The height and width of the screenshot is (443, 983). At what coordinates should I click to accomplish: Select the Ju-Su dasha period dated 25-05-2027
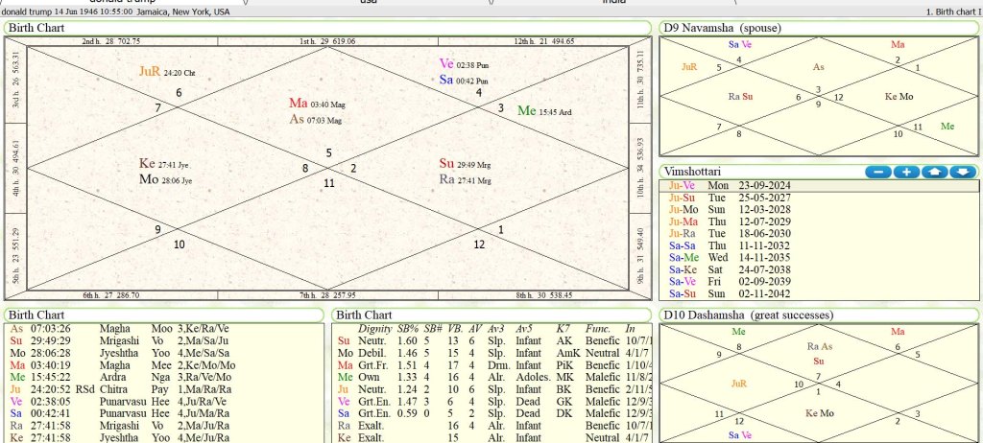(739, 198)
